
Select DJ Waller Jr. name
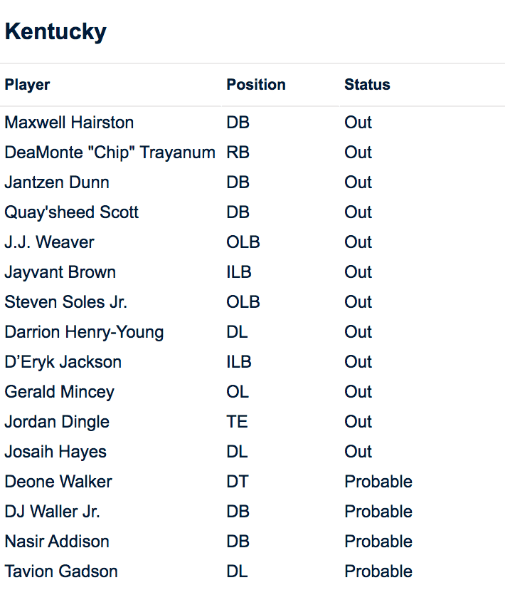52,512
